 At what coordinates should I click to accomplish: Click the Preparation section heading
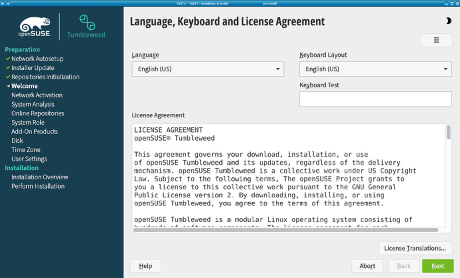(22, 49)
